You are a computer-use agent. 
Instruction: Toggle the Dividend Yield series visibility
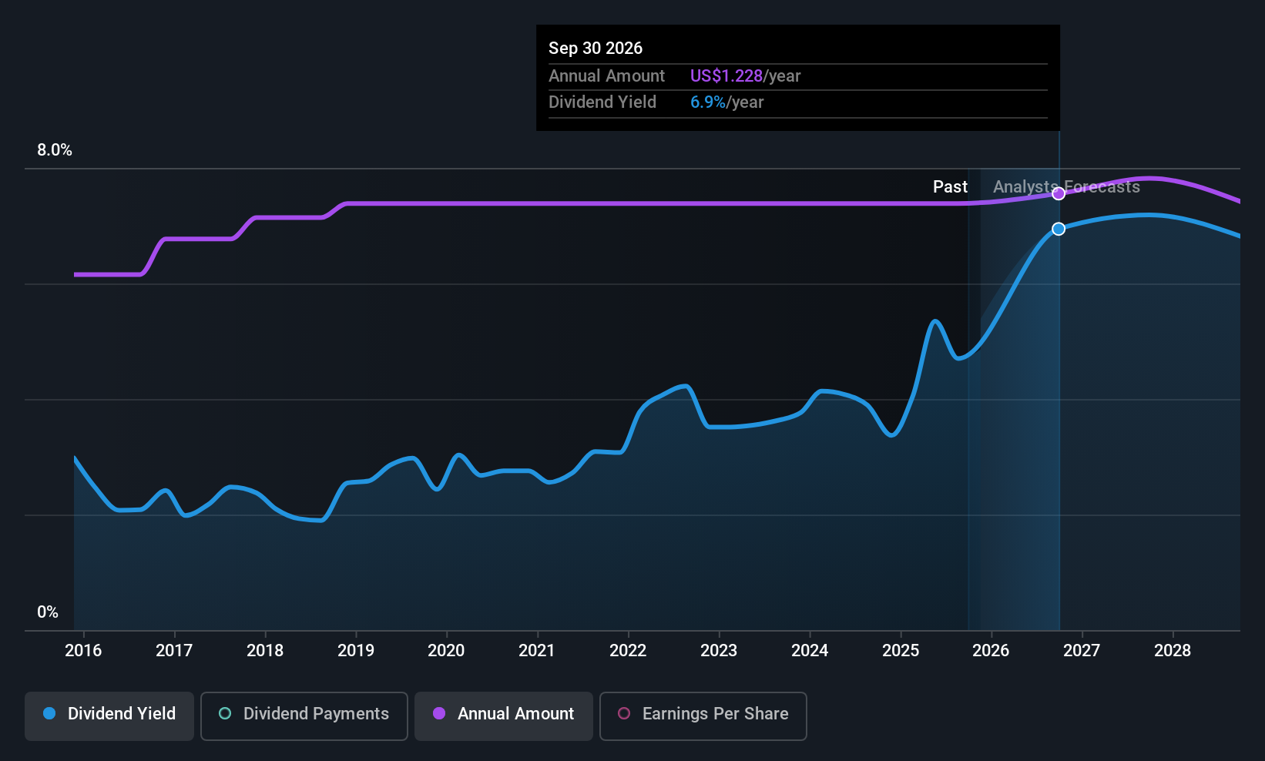click(x=109, y=716)
